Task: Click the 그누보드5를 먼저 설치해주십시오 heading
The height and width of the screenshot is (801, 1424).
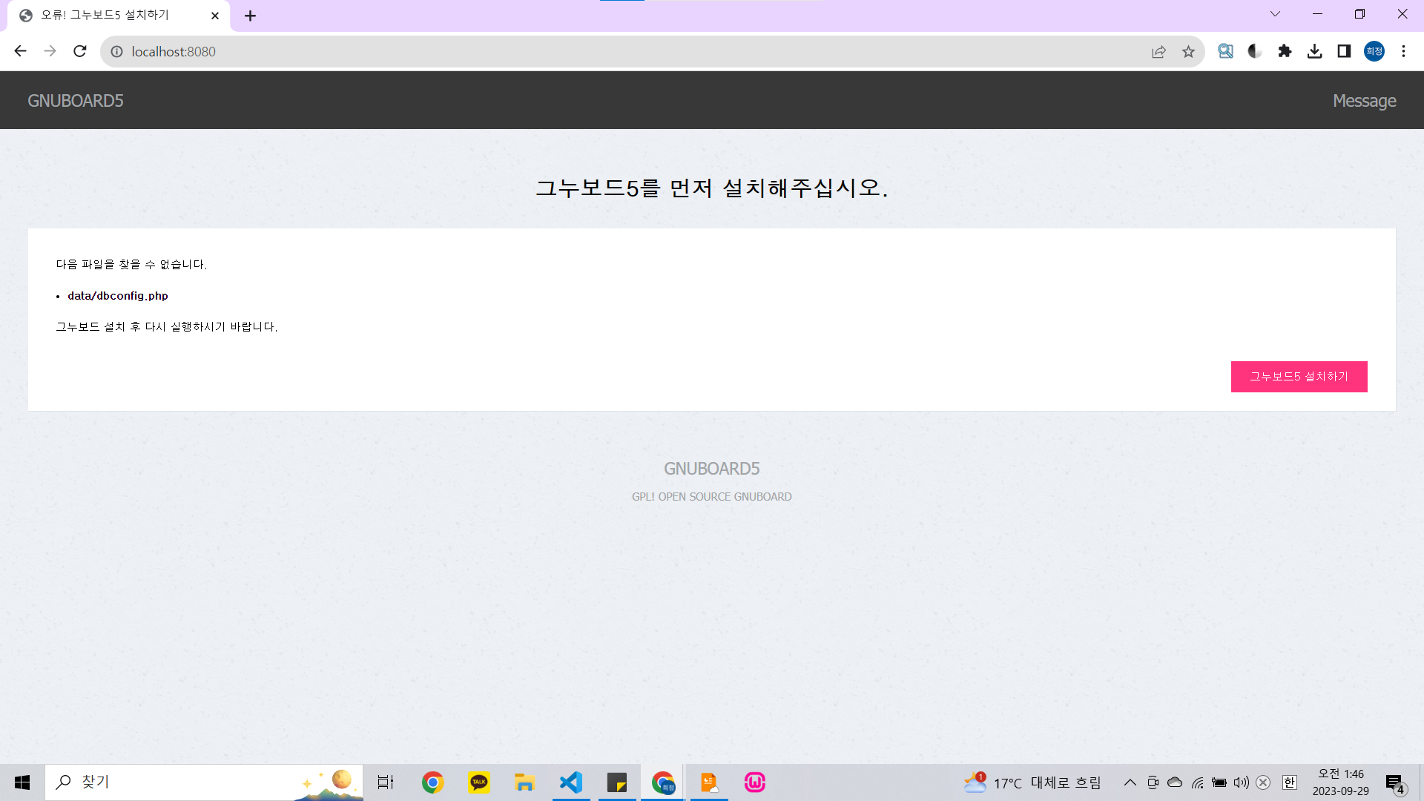Action: pos(711,188)
